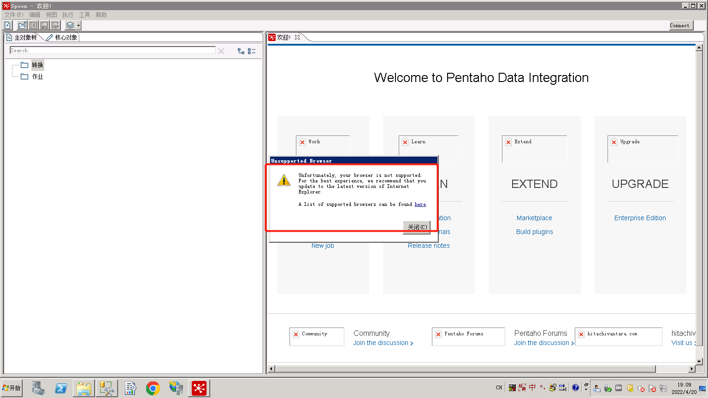Viewport: 708px width, 398px height.
Task: Open Server Manager from the taskbar
Action: [x=38, y=388]
